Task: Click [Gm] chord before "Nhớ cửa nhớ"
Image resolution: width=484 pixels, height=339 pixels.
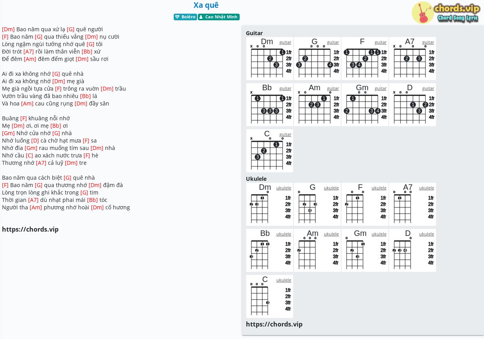Action: 8,133
